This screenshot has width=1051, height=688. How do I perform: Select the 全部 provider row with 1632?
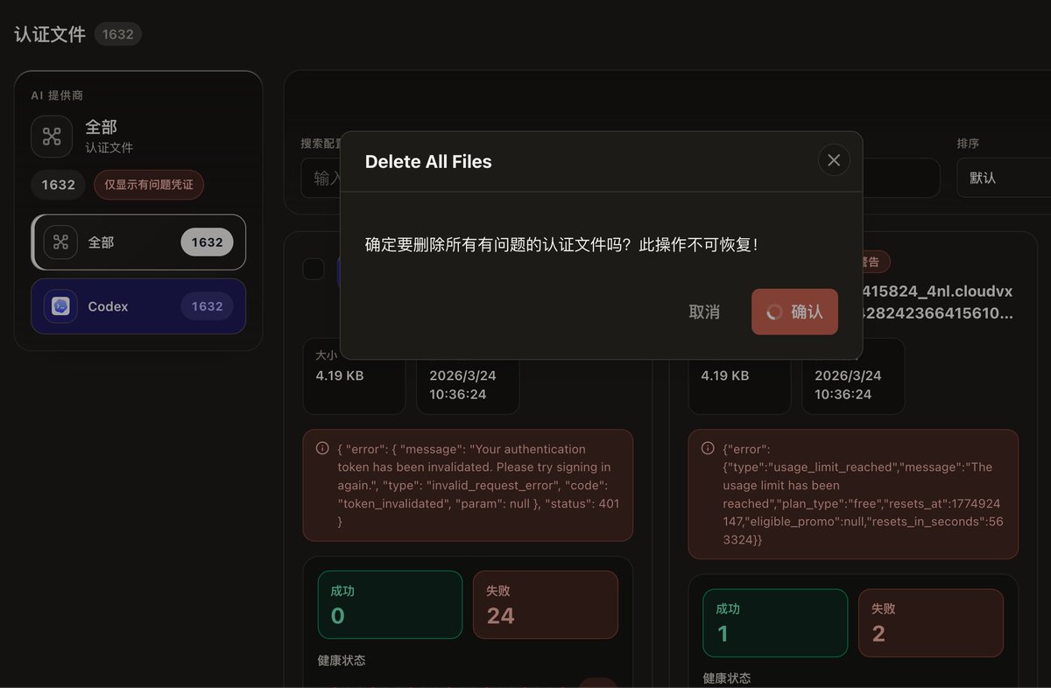click(x=138, y=242)
